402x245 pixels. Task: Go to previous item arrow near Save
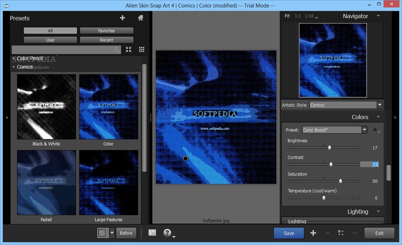327,233
